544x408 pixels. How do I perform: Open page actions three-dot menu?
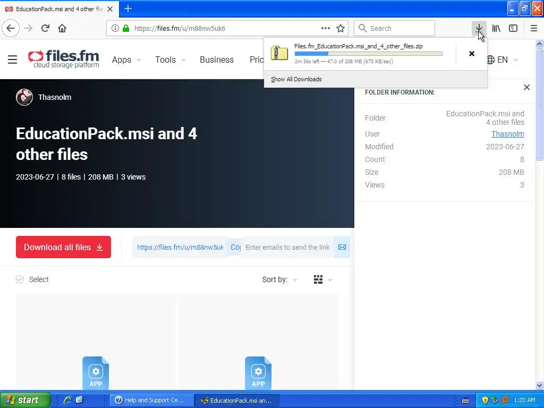(x=326, y=28)
